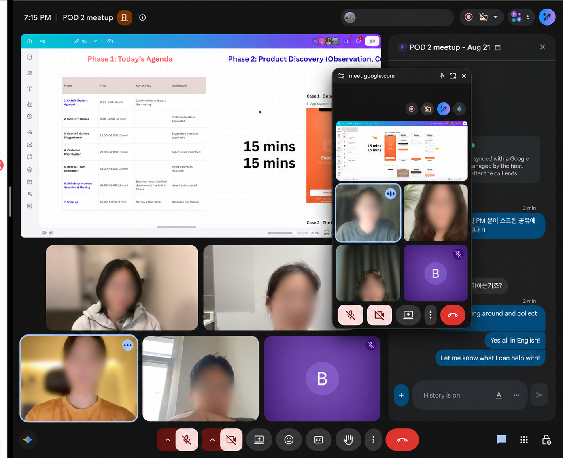Expand video settings arrow beside the camera
This screenshot has height=458, width=563.
click(x=212, y=440)
